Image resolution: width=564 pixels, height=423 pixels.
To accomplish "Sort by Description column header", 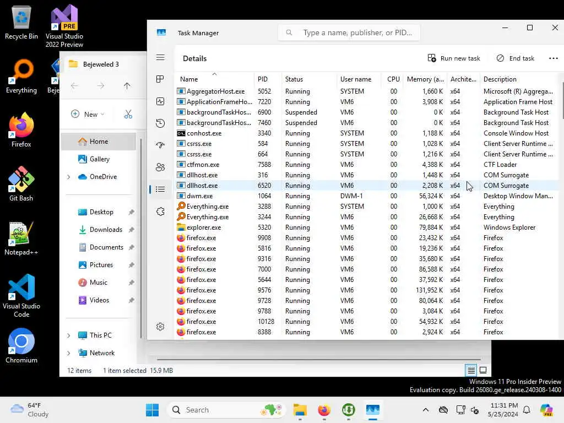I will [520, 79].
